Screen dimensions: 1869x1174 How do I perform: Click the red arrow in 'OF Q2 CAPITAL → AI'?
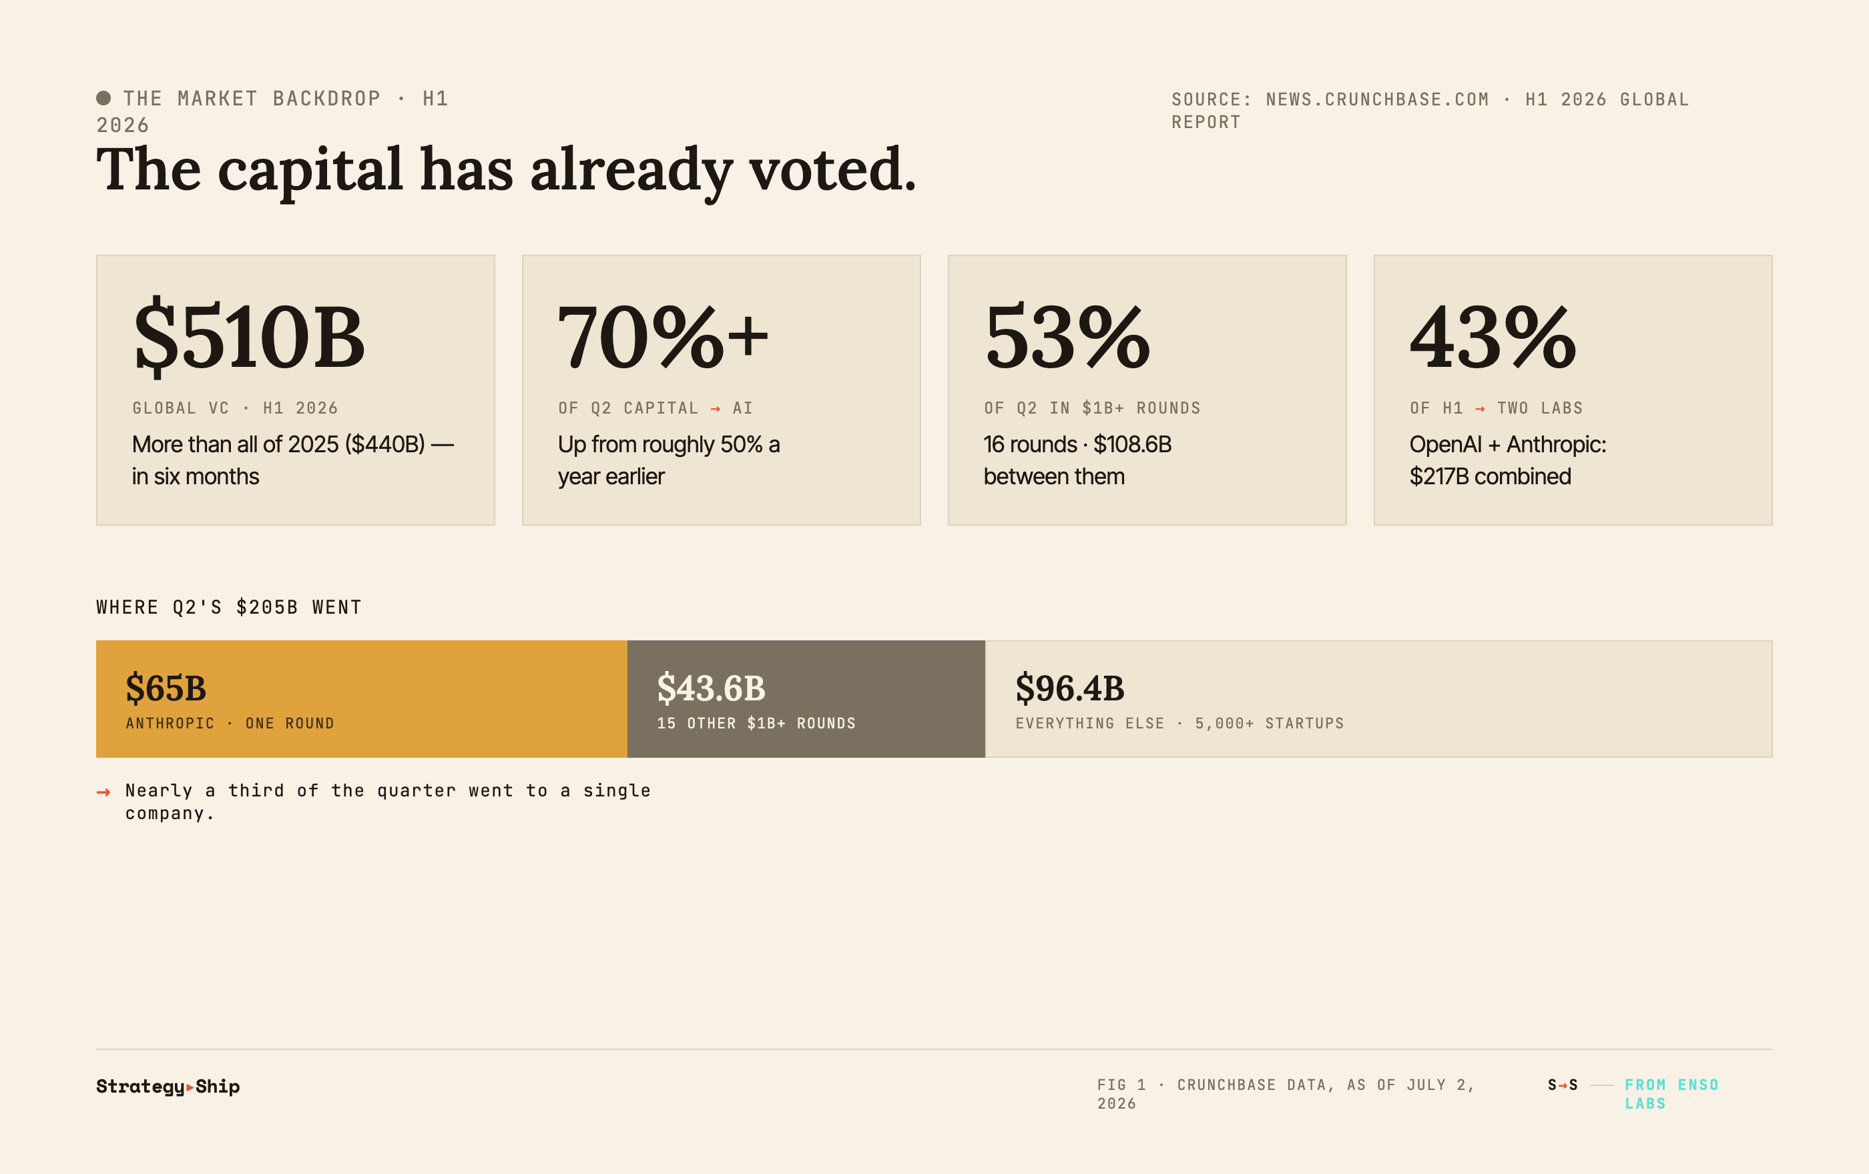point(716,409)
